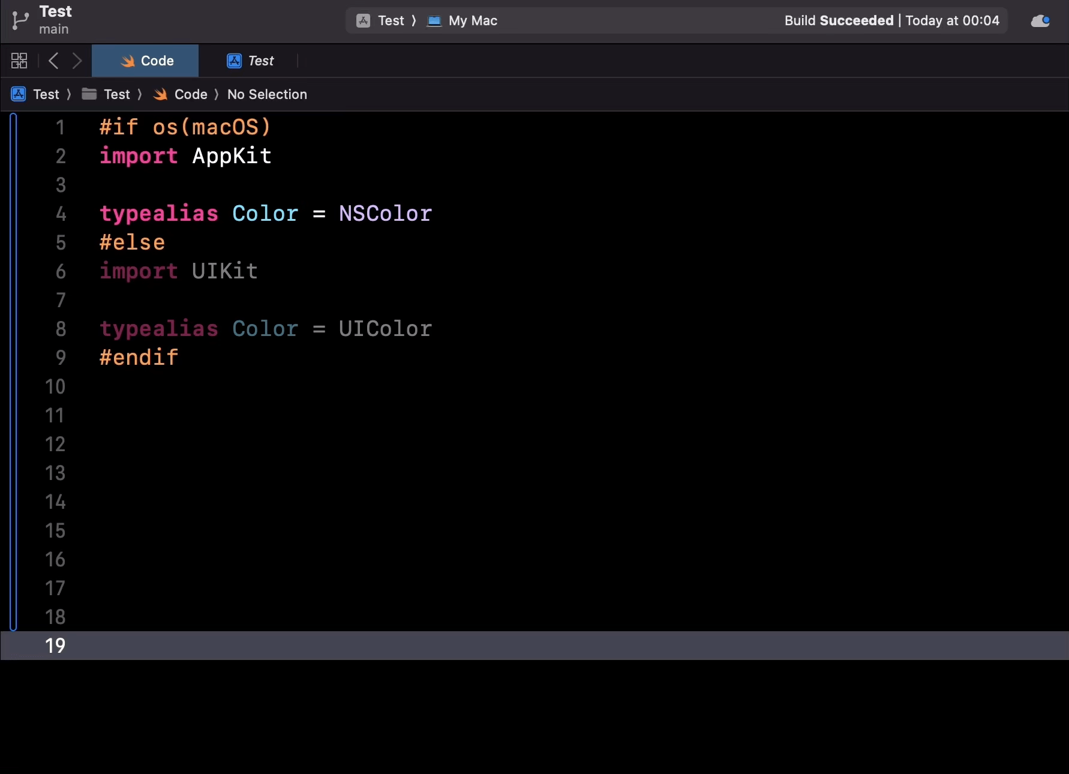Click the jump bar folder icon

(89, 94)
